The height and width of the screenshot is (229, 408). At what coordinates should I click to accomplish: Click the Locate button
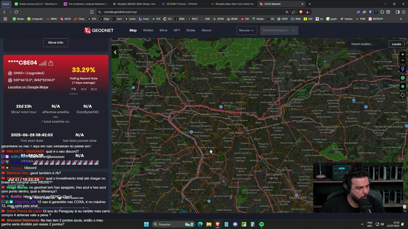pyautogui.click(x=396, y=44)
